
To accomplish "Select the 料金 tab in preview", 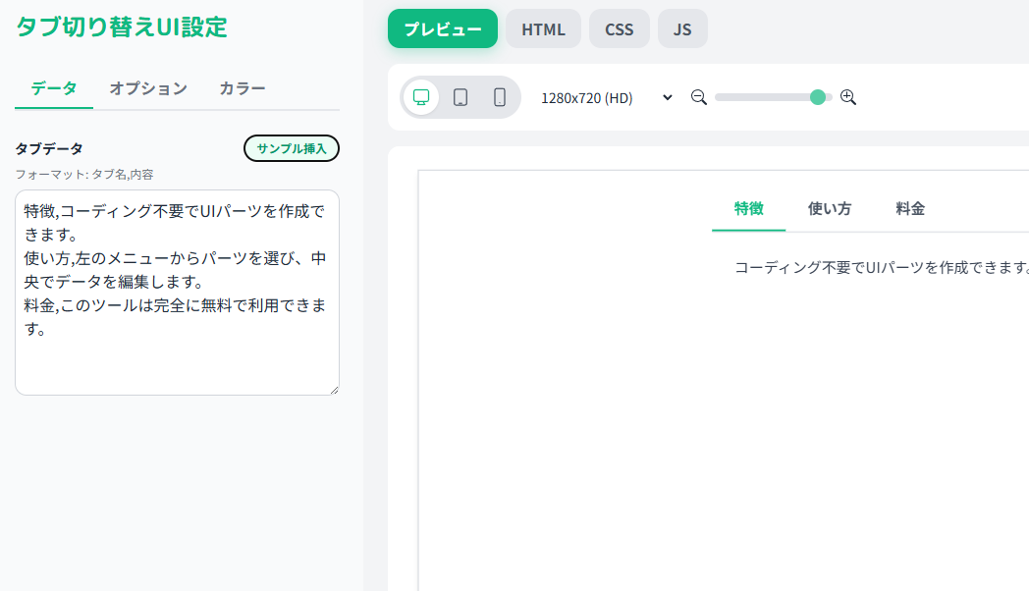I will [910, 208].
